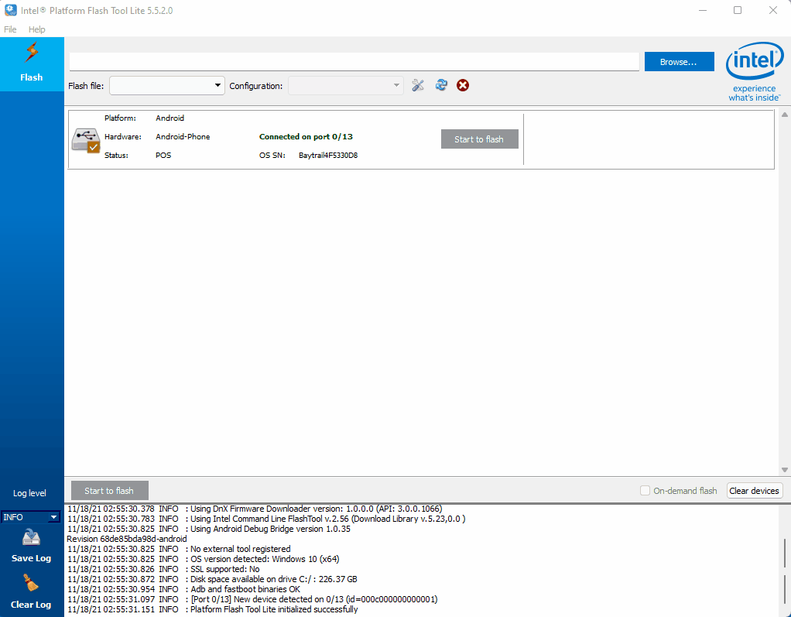Open the Configuration dropdown
This screenshot has width=791, height=617.
[x=345, y=86]
